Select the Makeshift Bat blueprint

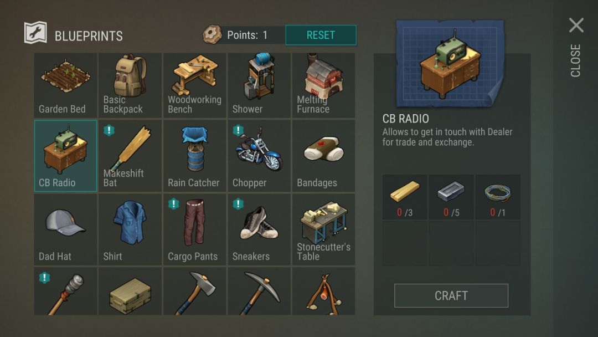point(130,156)
